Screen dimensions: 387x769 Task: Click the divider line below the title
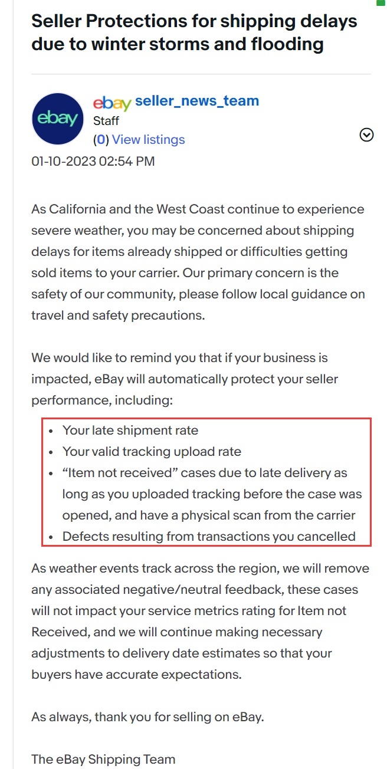[x=201, y=74]
